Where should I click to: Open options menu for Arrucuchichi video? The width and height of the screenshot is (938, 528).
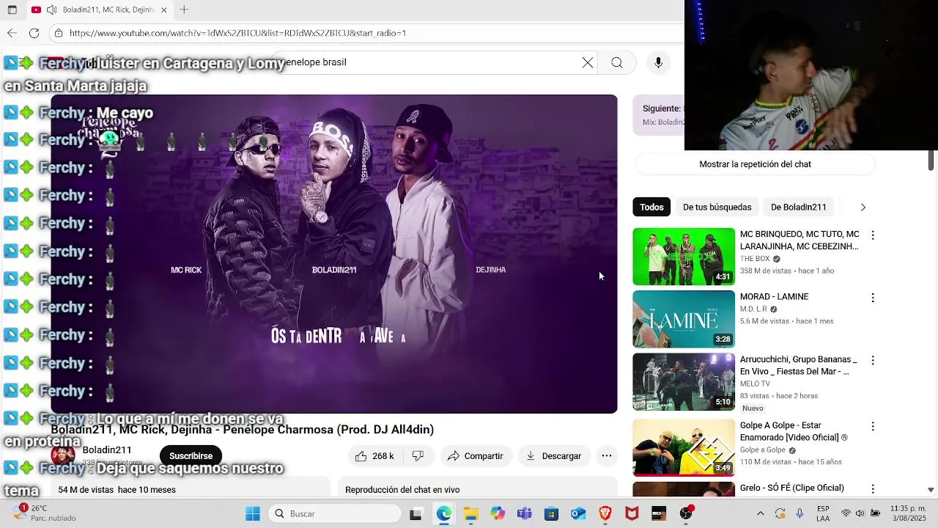pos(872,360)
